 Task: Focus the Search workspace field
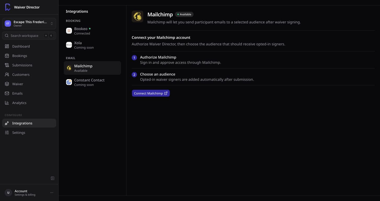[x=29, y=36]
